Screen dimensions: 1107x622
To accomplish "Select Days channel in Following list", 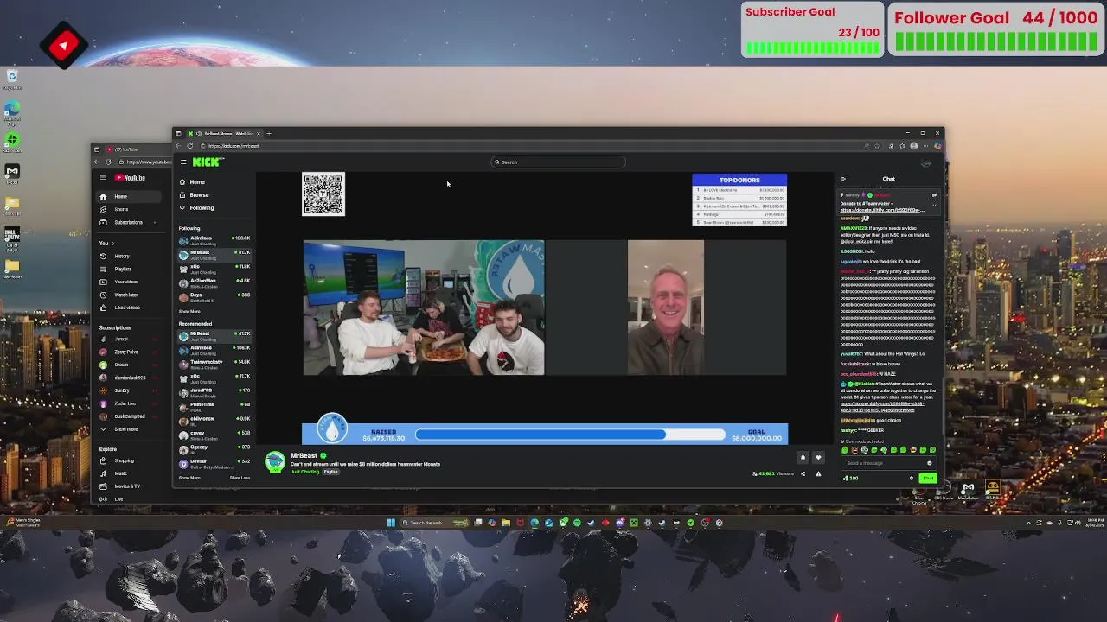I will [x=214, y=297].
